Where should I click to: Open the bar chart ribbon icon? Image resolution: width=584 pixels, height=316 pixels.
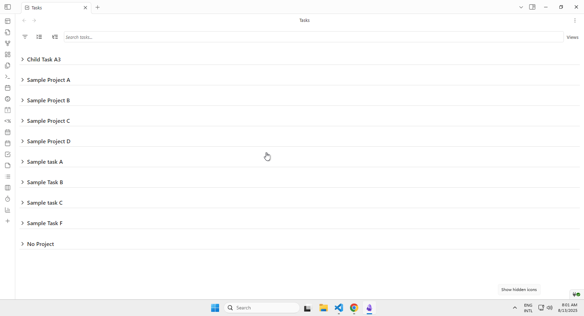(8, 210)
